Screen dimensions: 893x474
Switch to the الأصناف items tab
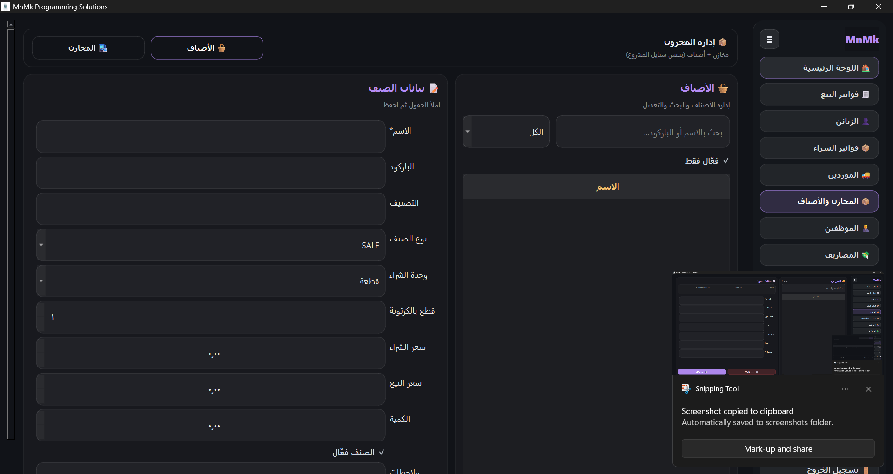(207, 48)
